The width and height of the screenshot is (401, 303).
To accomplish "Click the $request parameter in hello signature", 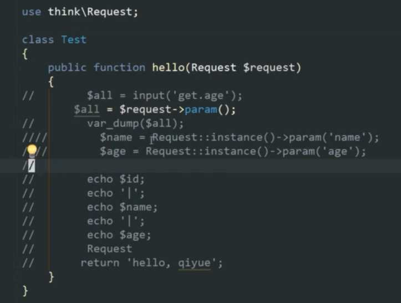I will tap(270, 68).
